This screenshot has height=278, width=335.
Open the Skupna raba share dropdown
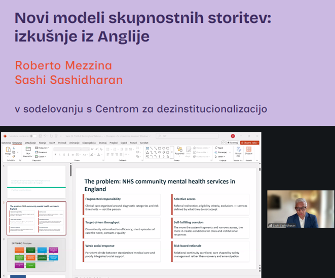(249, 143)
